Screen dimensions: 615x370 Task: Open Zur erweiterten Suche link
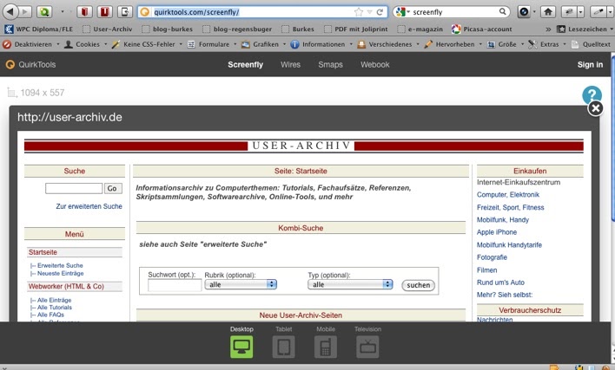(x=89, y=206)
